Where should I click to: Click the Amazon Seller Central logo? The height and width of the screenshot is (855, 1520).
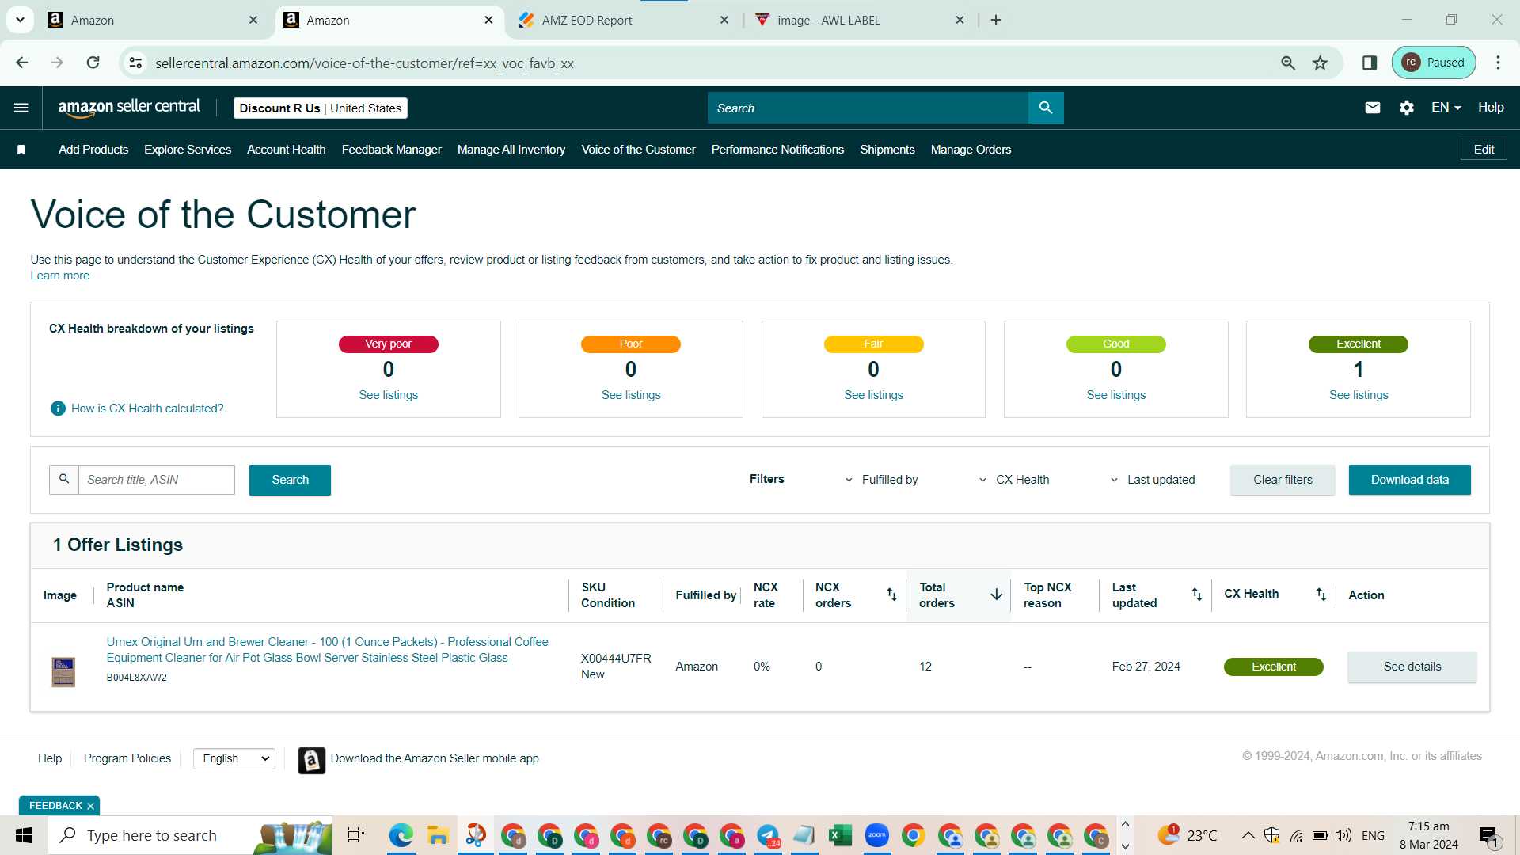tap(129, 108)
